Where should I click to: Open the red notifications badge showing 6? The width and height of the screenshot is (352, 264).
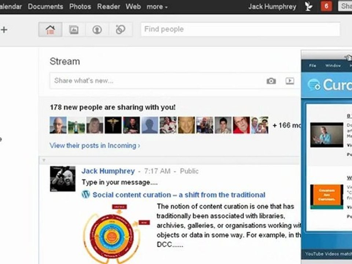click(326, 6)
